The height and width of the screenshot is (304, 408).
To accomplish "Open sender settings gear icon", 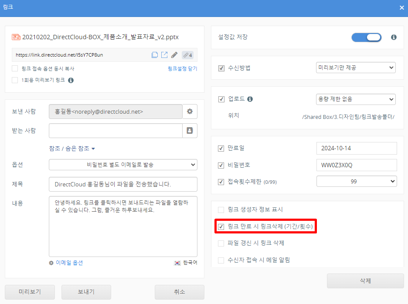I will [190, 111].
